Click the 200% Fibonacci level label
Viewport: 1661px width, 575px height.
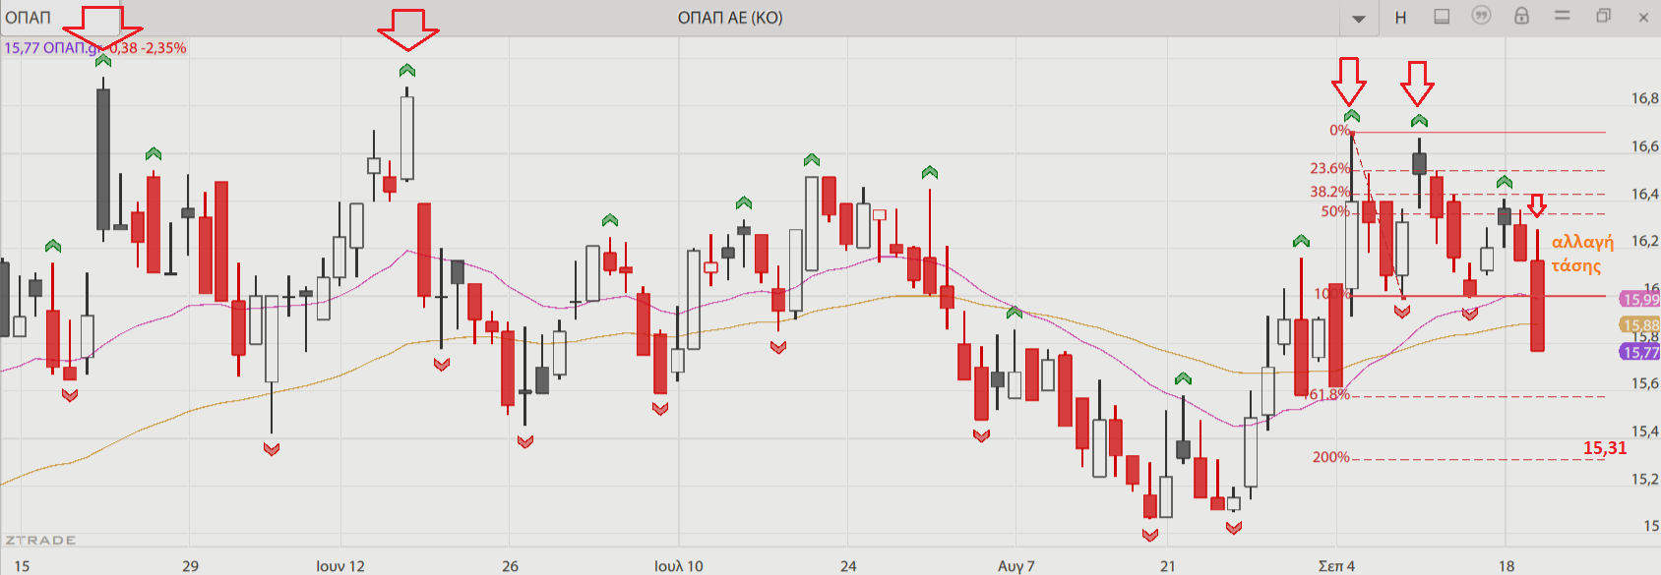coord(1330,457)
